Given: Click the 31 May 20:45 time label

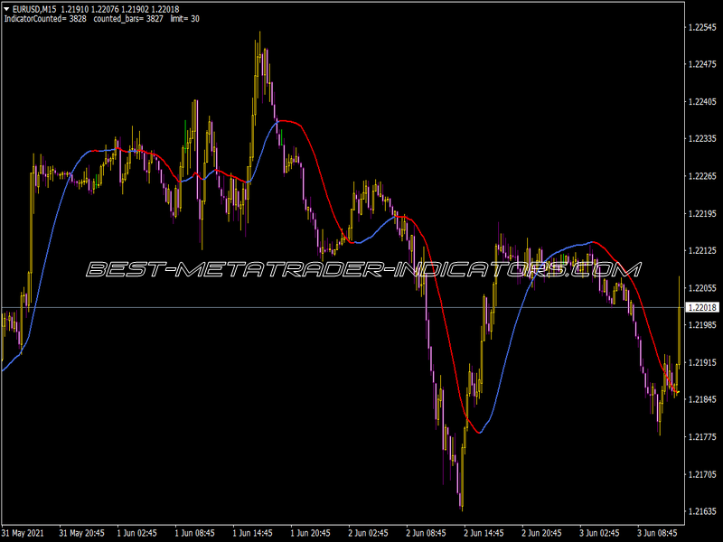Looking at the screenshot, I should click(81, 533).
